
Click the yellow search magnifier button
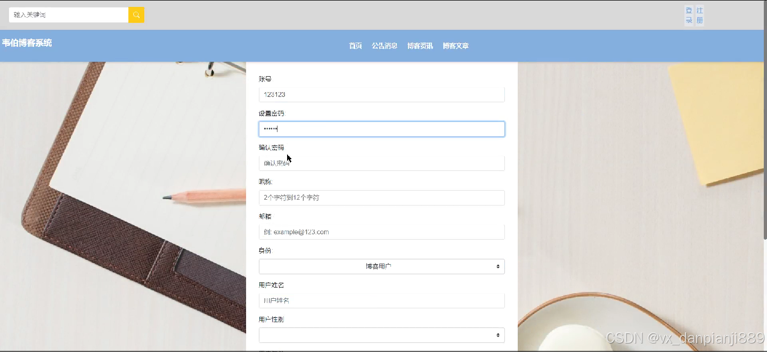tap(136, 15)
